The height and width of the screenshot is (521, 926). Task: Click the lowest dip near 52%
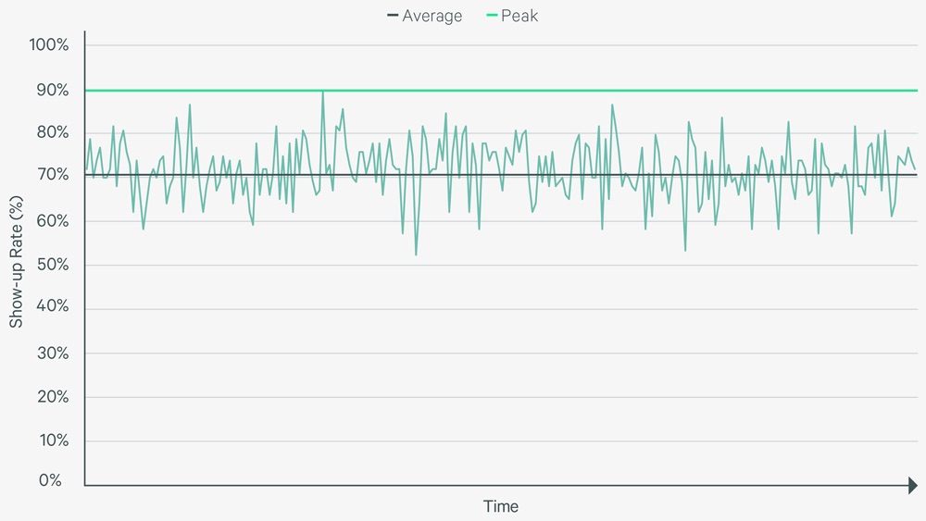[416, 254]
